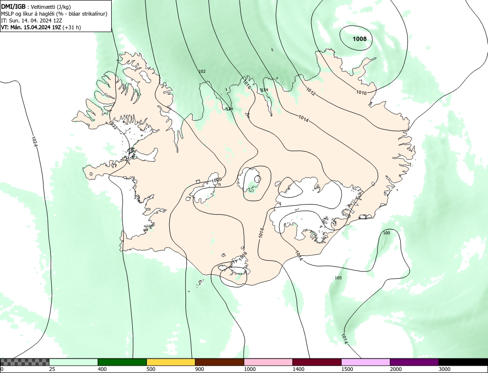Click the 'DMI/IGB : Veltimætti (J/kg)' title line
488x373 pixels.
(x=36, y=7)
